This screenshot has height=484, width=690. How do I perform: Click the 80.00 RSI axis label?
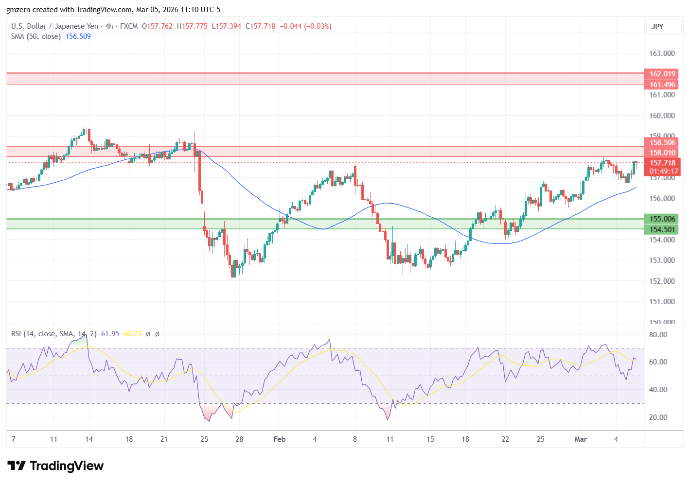[x=658, y=334]
